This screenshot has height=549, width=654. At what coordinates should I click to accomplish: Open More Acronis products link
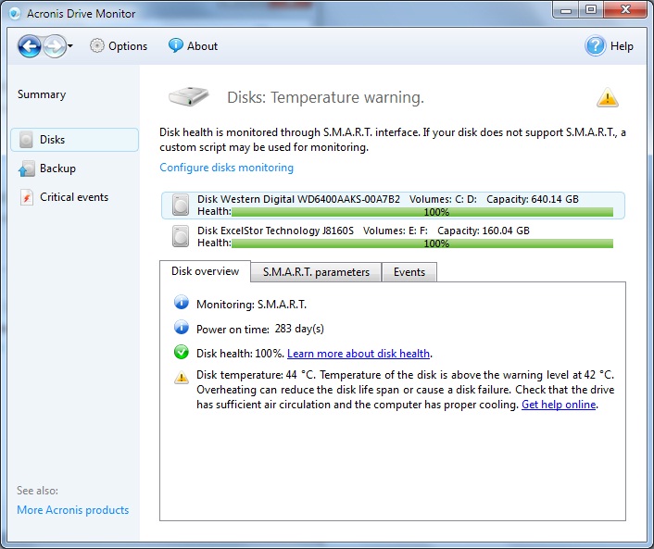(x=73, y=510)
